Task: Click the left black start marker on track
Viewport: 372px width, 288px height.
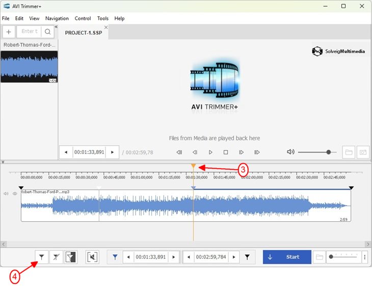Action: coord(21,188)
